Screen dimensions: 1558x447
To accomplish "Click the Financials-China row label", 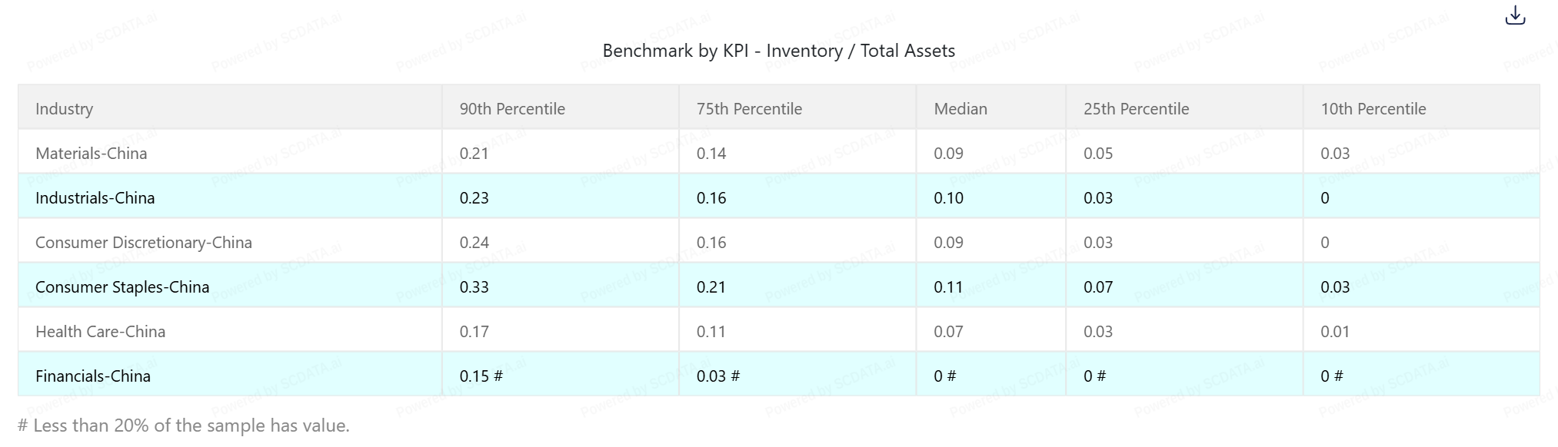I will (x=92, y=376).
